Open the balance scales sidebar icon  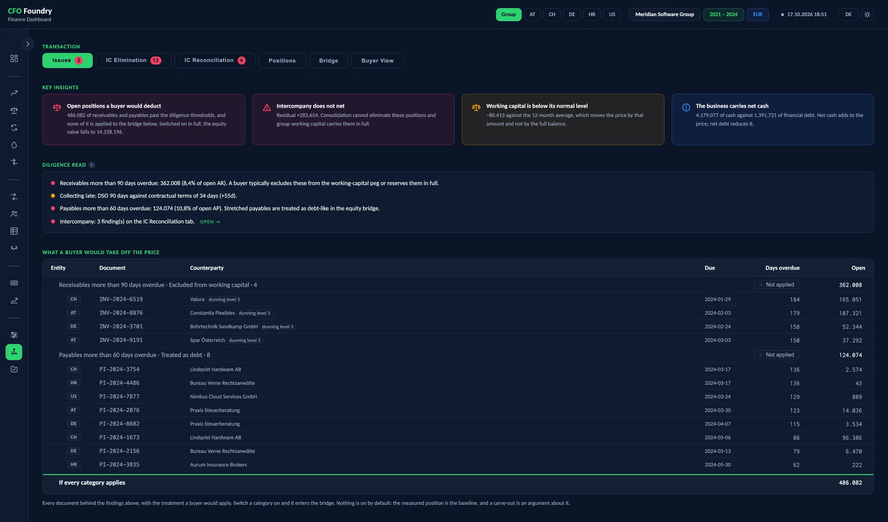pos(14,110)
